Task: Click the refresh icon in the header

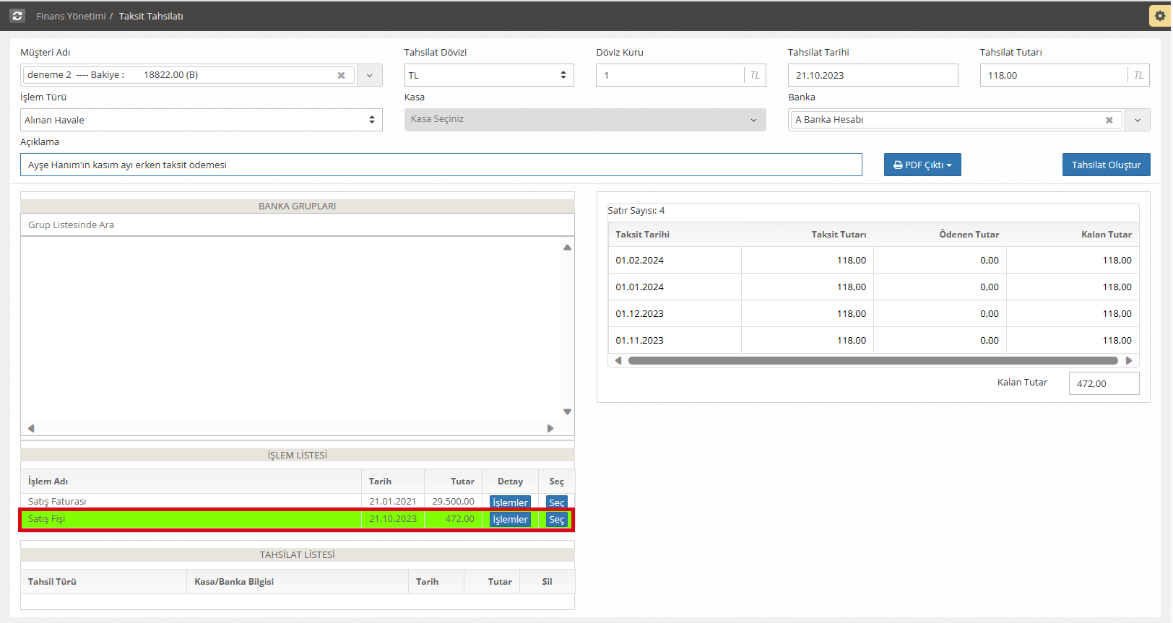Action: tap(17, 15)
